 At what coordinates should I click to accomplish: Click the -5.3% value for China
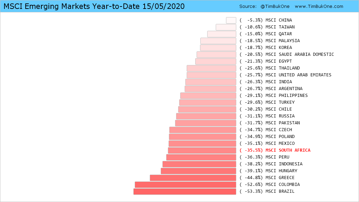(x=251, y=20)
